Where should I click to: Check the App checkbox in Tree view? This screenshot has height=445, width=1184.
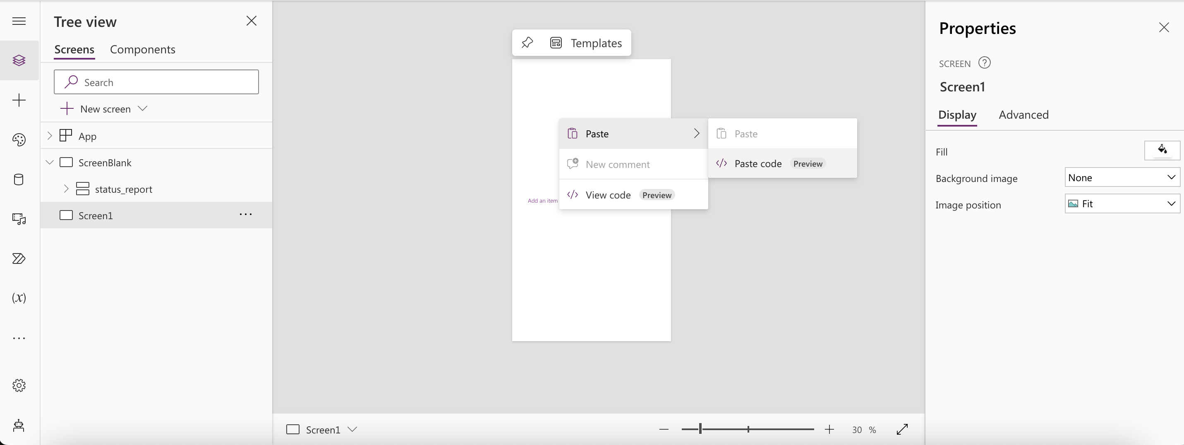[66, 135]
